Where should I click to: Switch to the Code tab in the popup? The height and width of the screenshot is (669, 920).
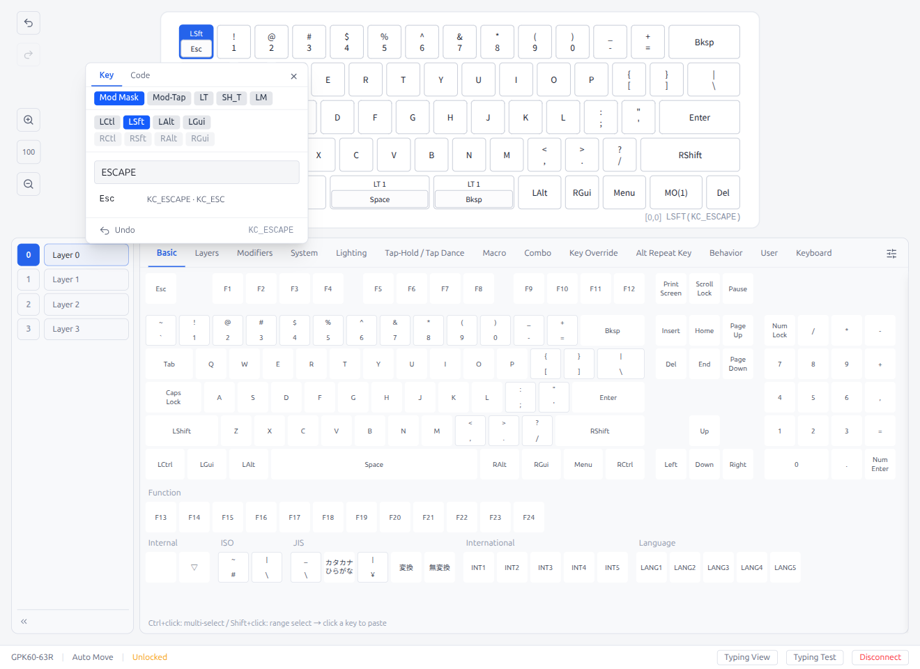140,75
